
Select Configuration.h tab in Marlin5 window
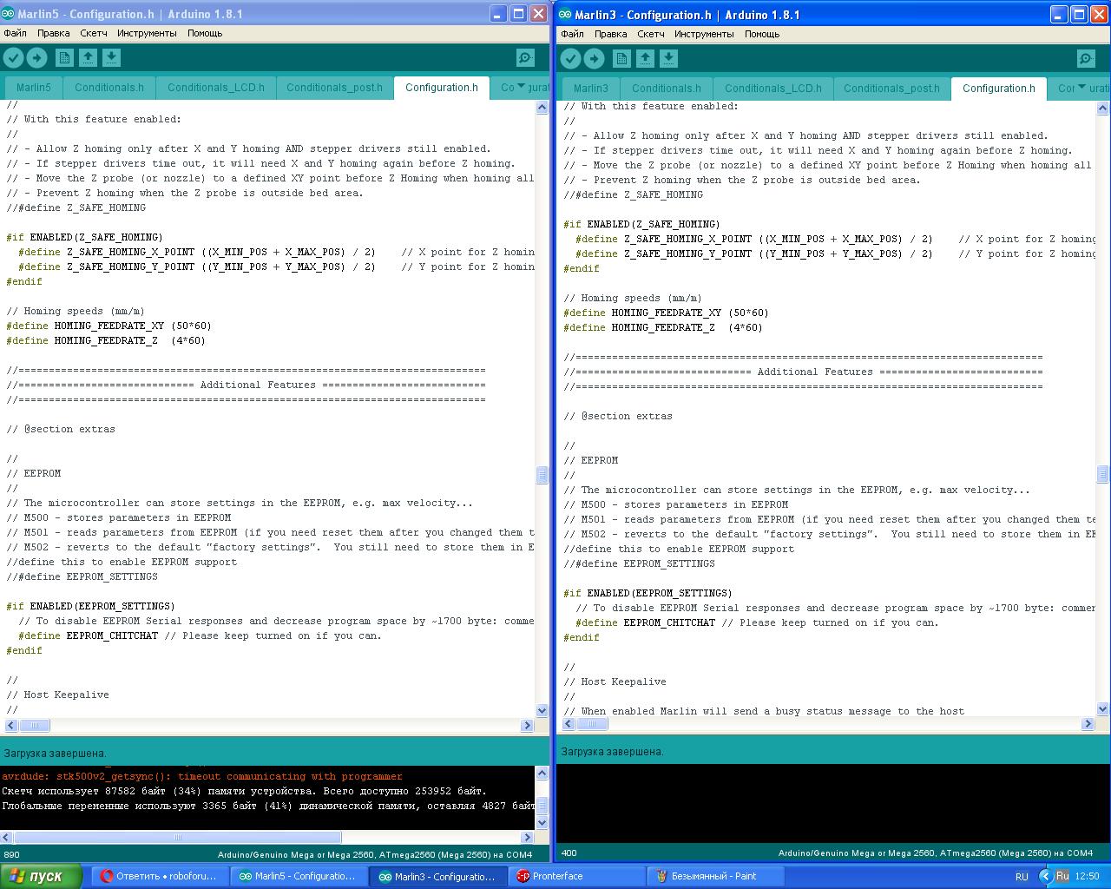442,88
